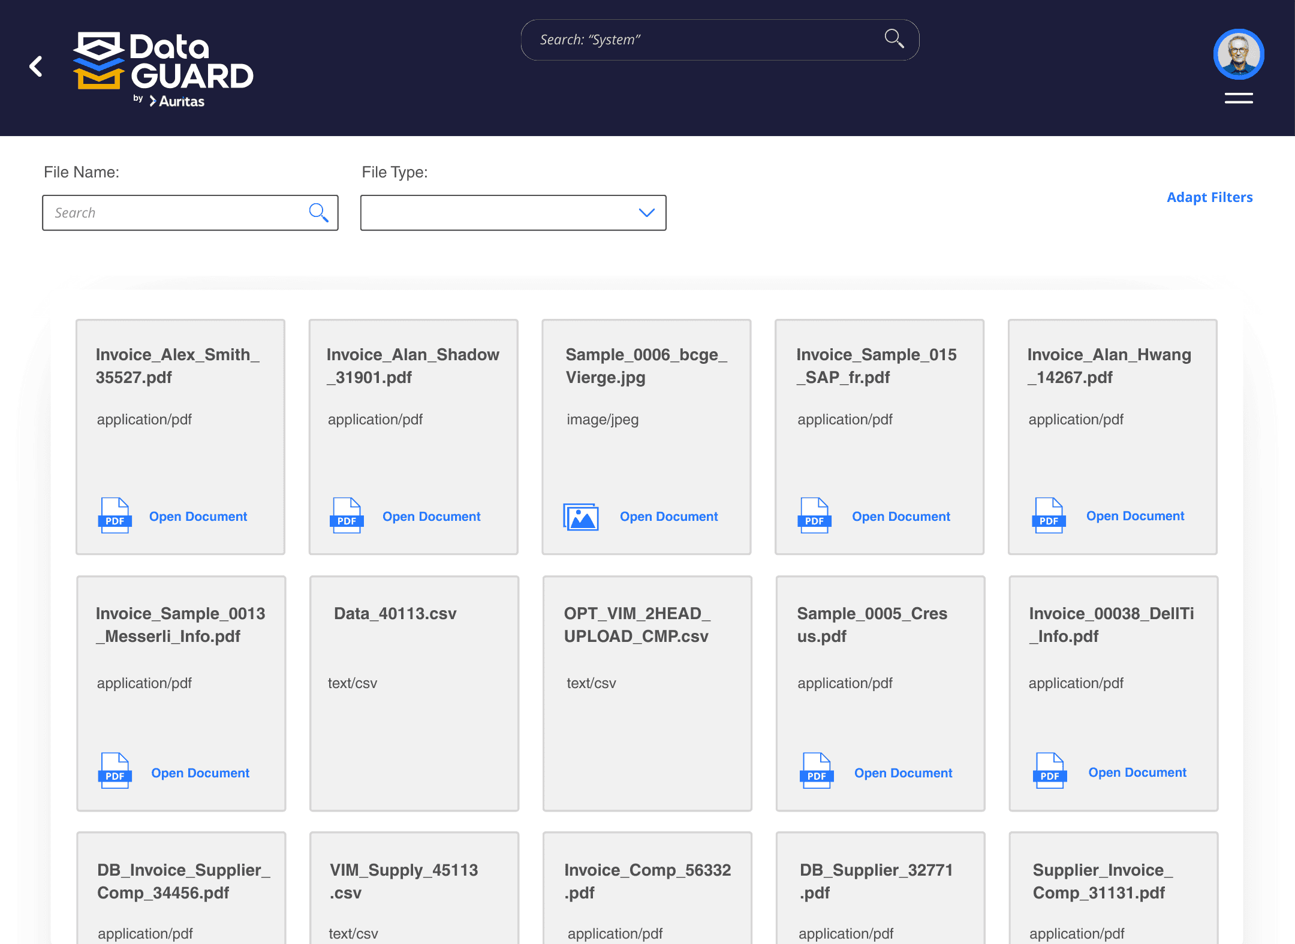Select the DataGuard logo
Screen dimensions: 1295x944
coord(163,66)
